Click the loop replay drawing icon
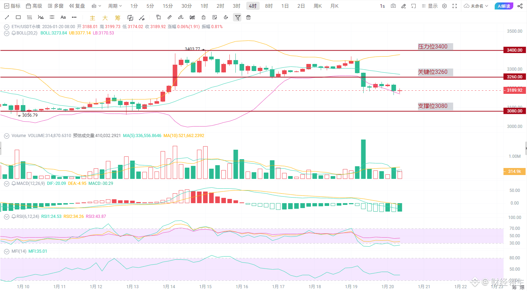Screen dimensions: 527x291 (x=130, y=18)
